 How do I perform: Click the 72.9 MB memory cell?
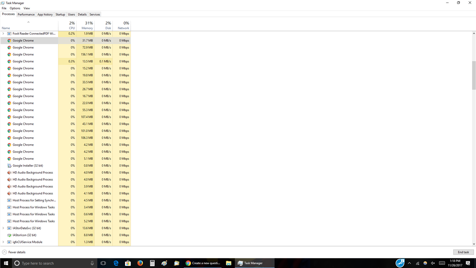pos(86,47)
